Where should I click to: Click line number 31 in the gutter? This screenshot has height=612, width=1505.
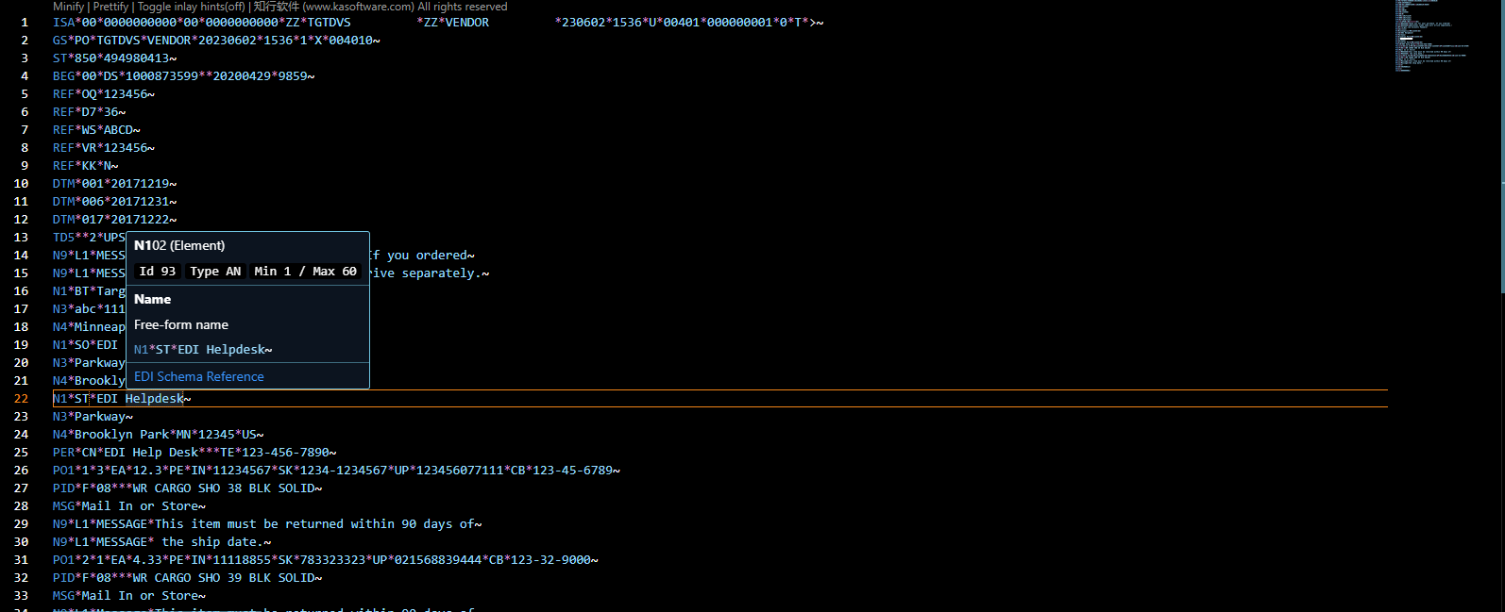pyautogui.click(x=21, y=559)
